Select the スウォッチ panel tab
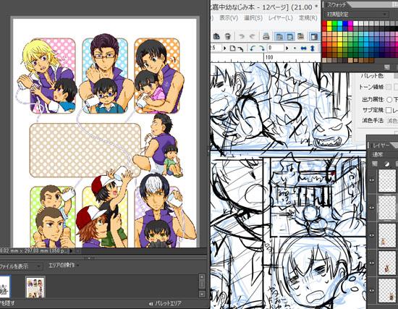 pyautogui.click(x=336, y=4)
